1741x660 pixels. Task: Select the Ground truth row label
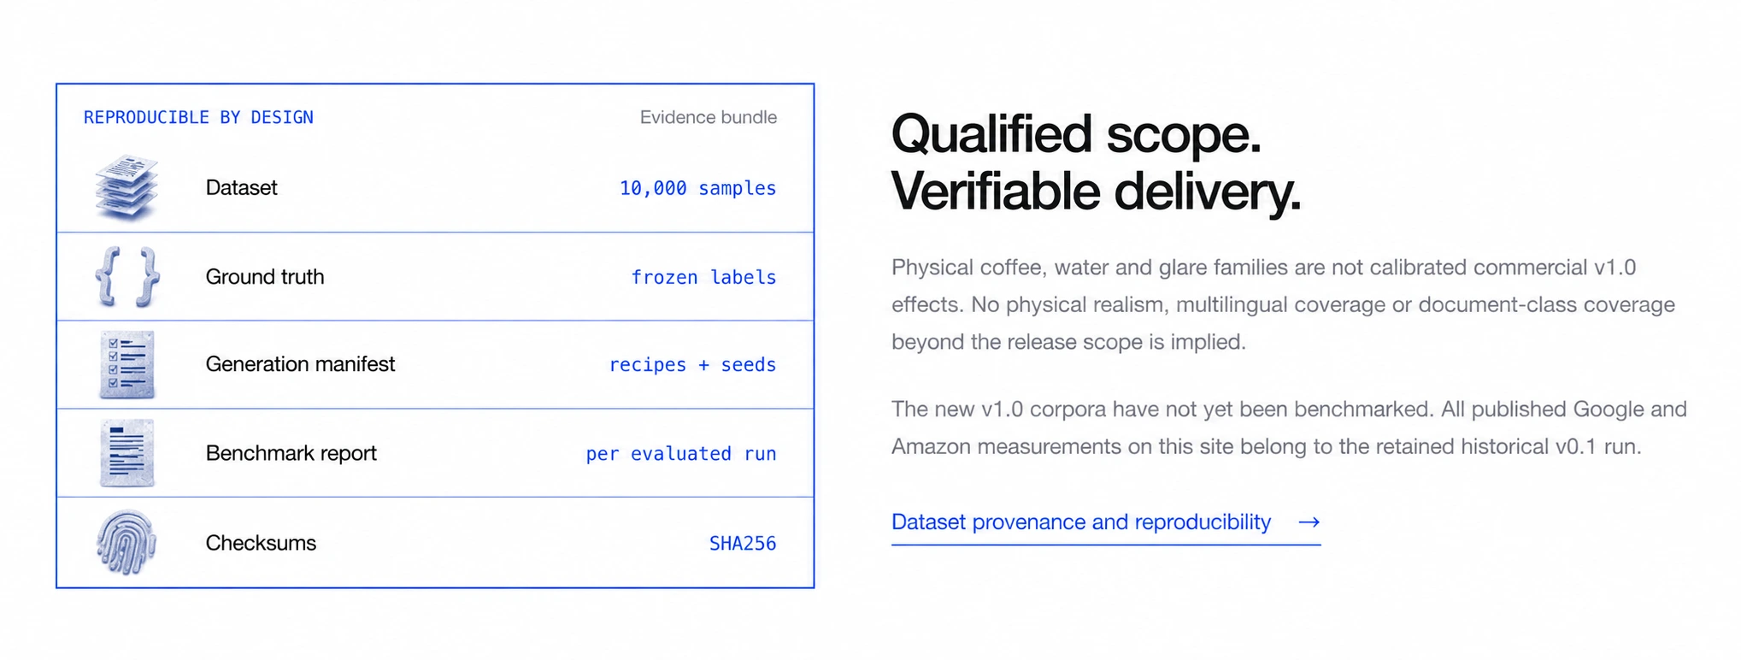(x=265, y=276)
